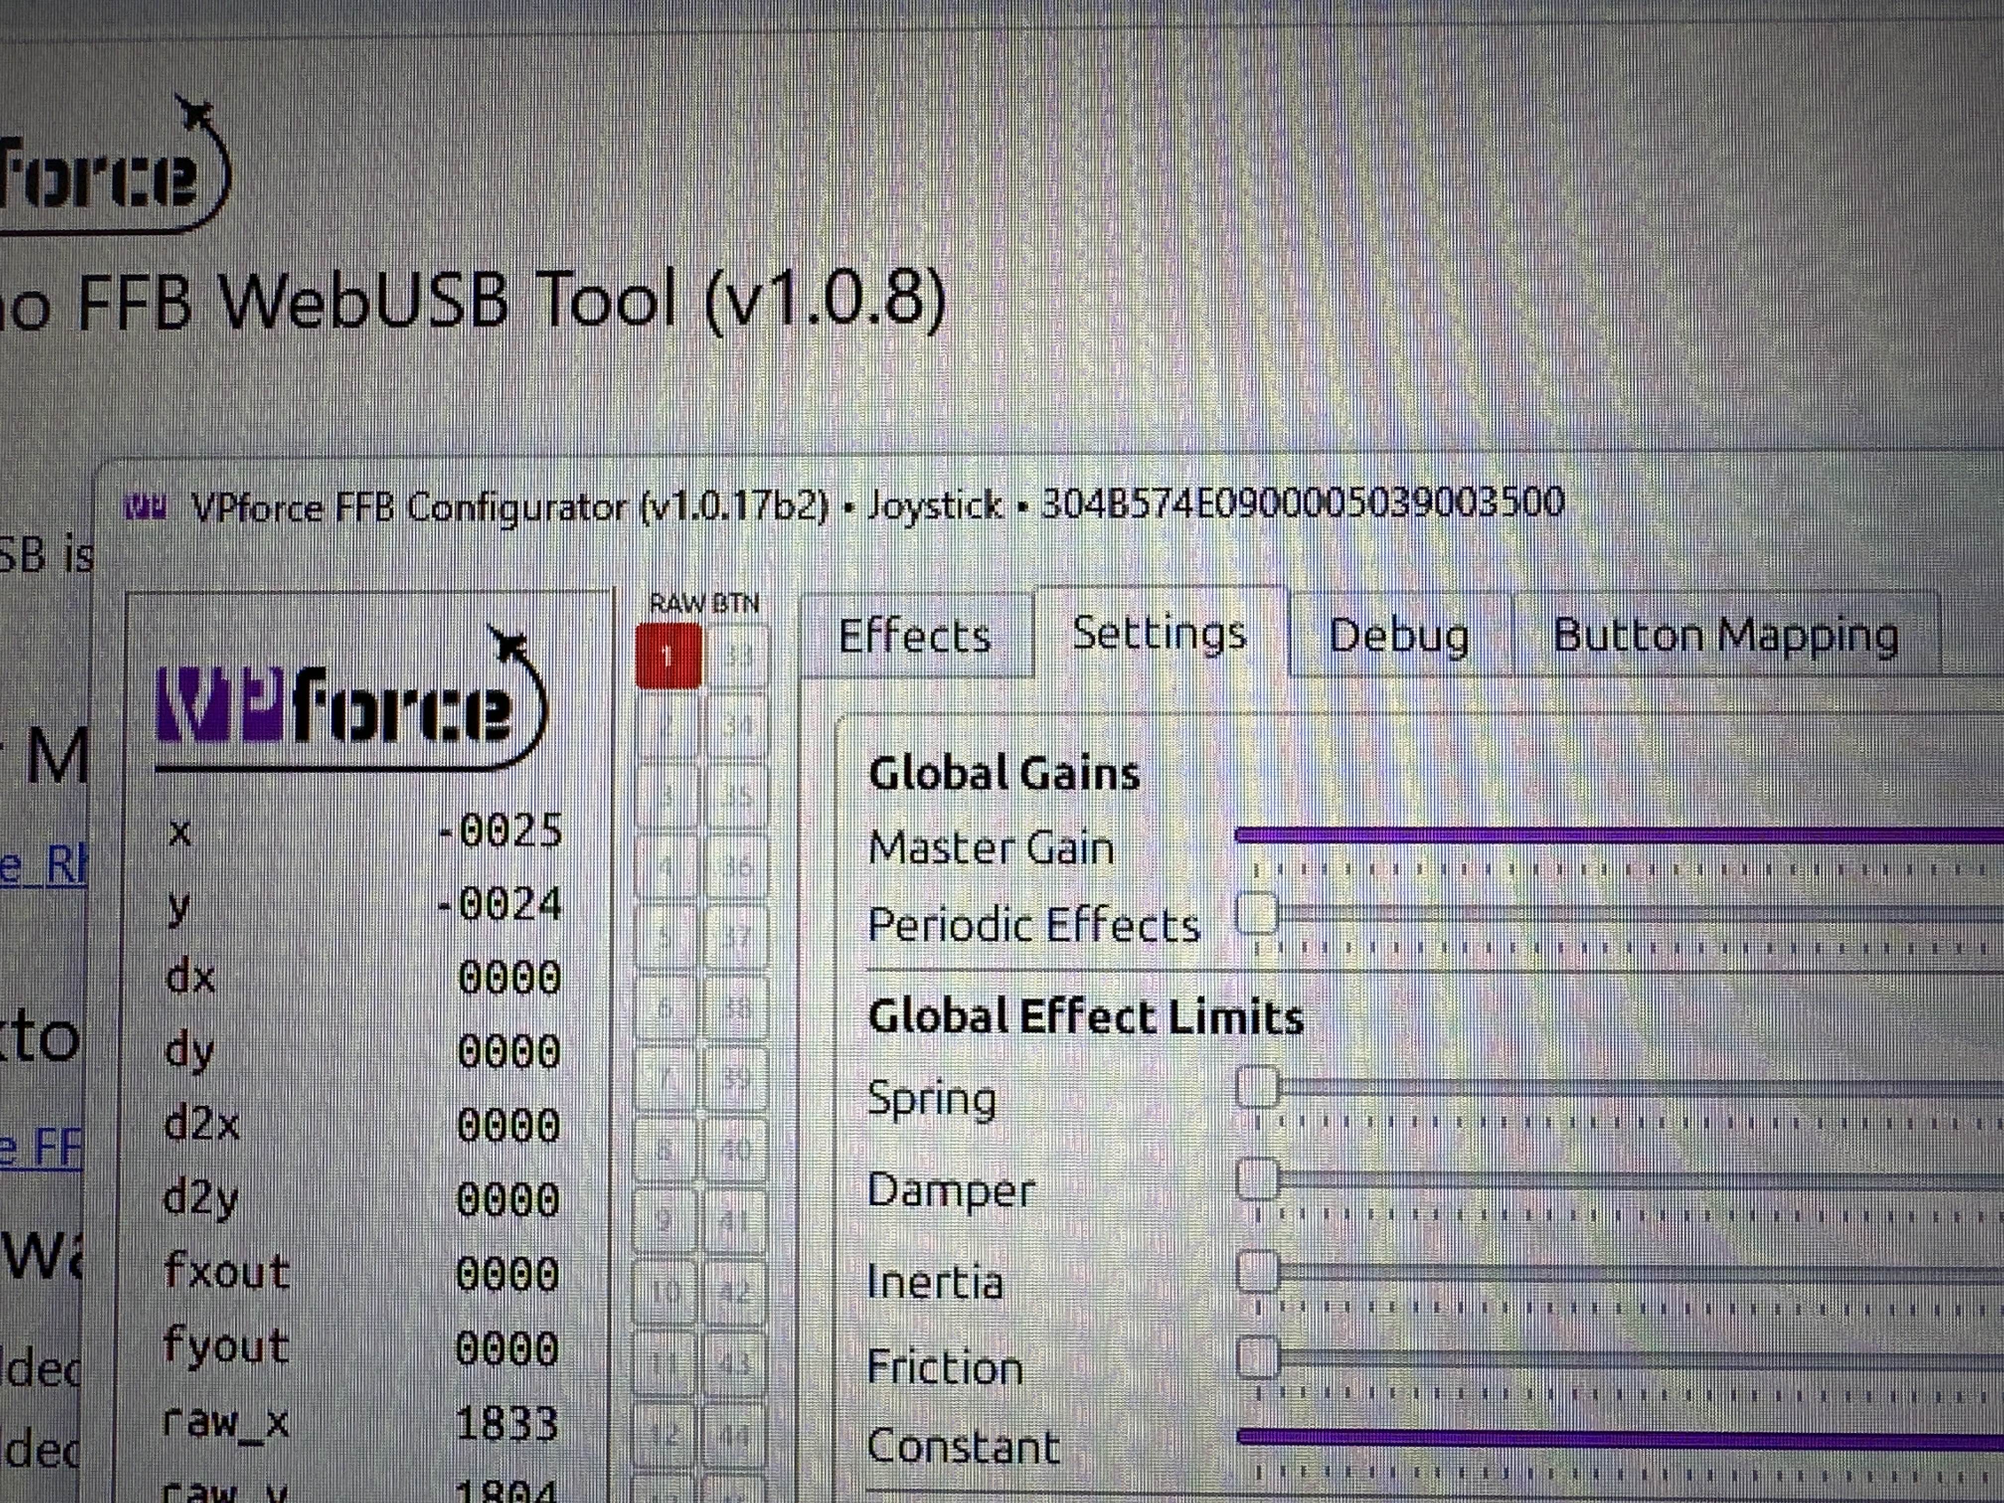
Task: Click the Damper limit slider handle
Action: (1257, 1178)
